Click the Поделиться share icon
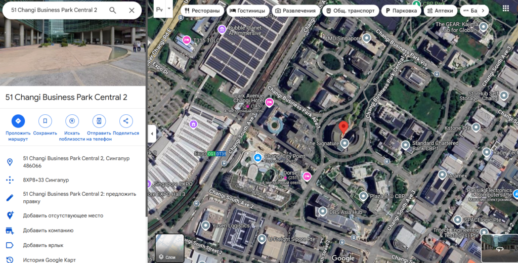The height and width of the screenshot is (263, 518). pos(126,121)
